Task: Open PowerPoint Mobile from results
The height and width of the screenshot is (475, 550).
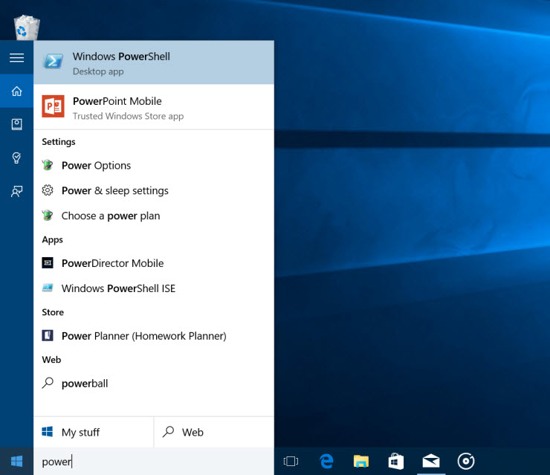Action: click(153, 107)
